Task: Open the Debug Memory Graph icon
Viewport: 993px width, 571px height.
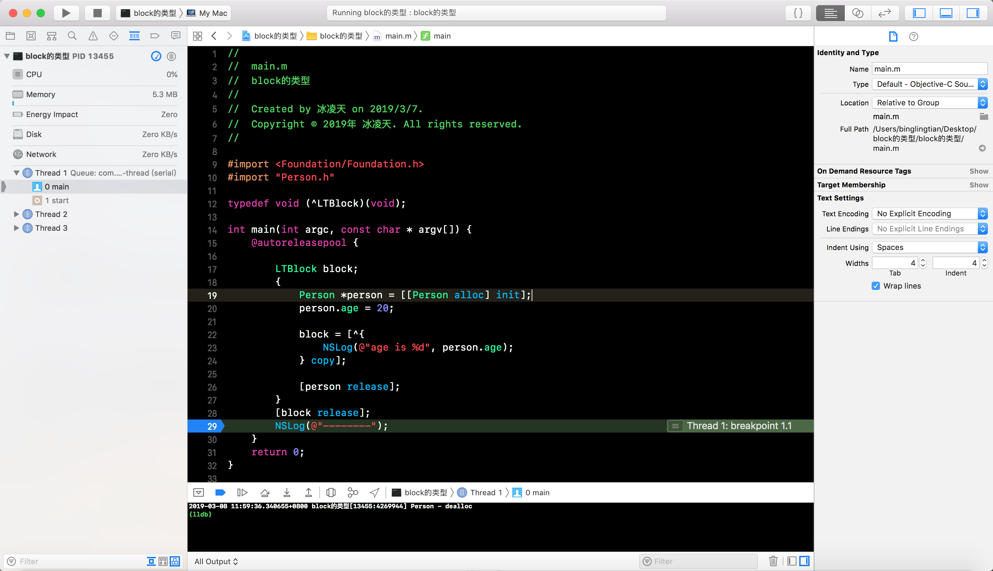Action: click(x=353, y=492)
